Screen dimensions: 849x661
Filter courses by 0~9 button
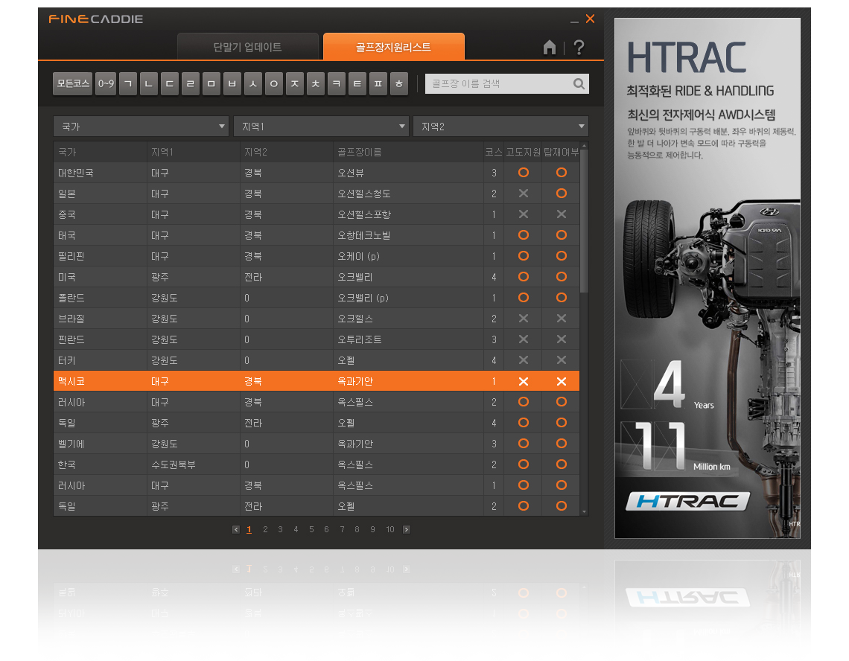pyautogui.click(x=106, y=84)
